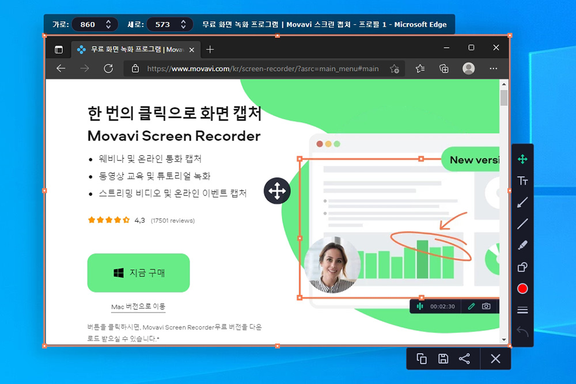Image resolution: width=576 pixels, height=384 pixels.
Task: Save the screenshot to file
Action: pyautogui.click(x=443, y=359)
